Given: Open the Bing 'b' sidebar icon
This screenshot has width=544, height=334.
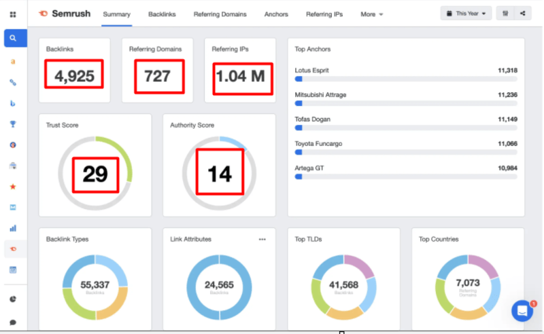Looking at the screenshot, I should [x=13, y=103].
